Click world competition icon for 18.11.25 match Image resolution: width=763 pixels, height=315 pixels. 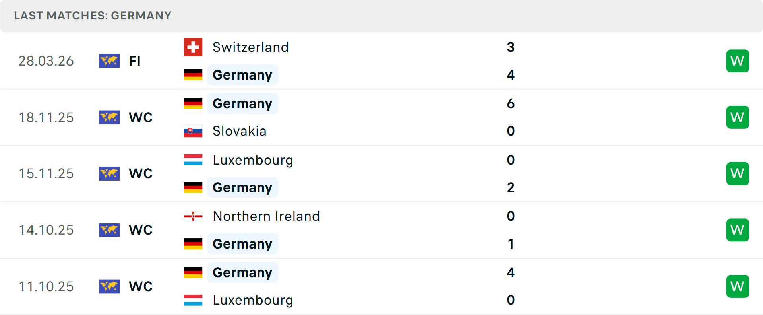(109, 117)
